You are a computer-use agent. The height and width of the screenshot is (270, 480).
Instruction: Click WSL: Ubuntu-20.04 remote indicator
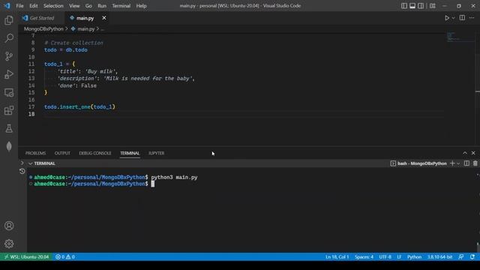point(26,256)
